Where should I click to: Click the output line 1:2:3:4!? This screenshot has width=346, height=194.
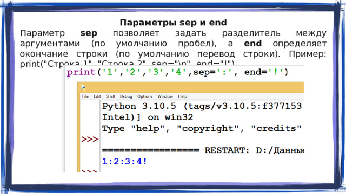124,162
